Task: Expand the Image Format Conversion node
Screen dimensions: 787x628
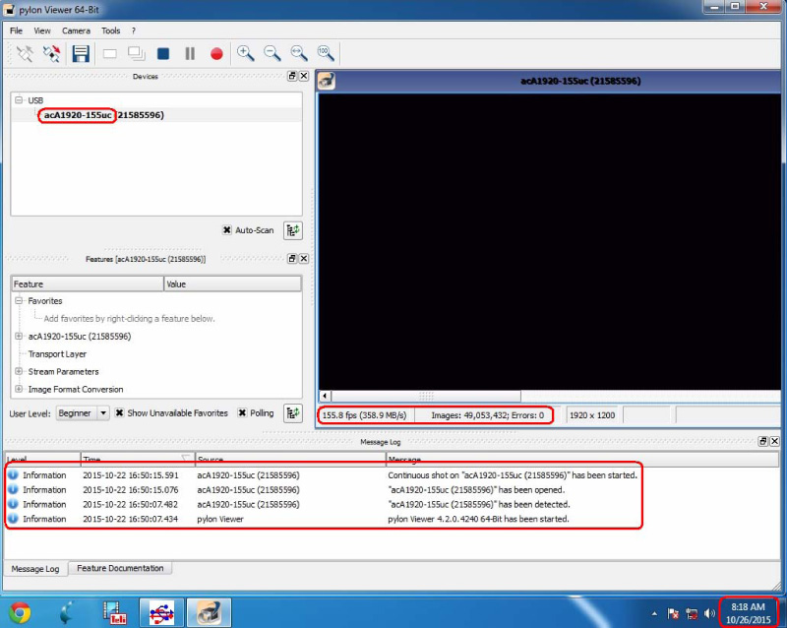Action: 19,390
